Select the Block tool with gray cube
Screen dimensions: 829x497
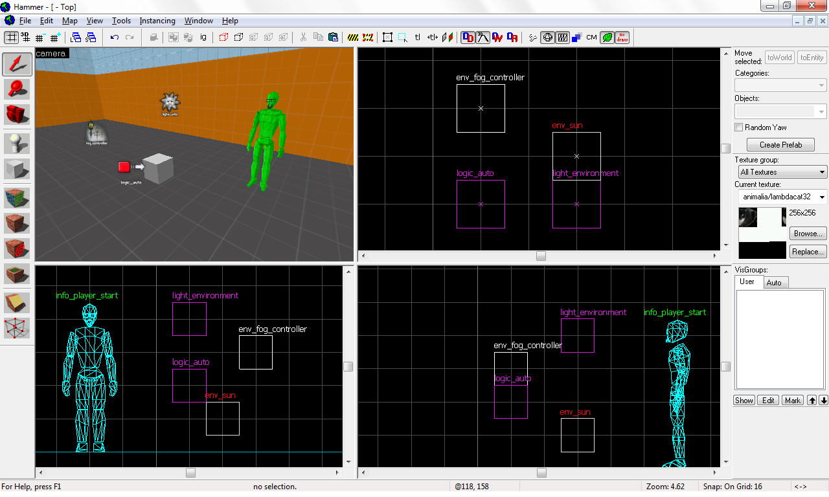point(17,170)
